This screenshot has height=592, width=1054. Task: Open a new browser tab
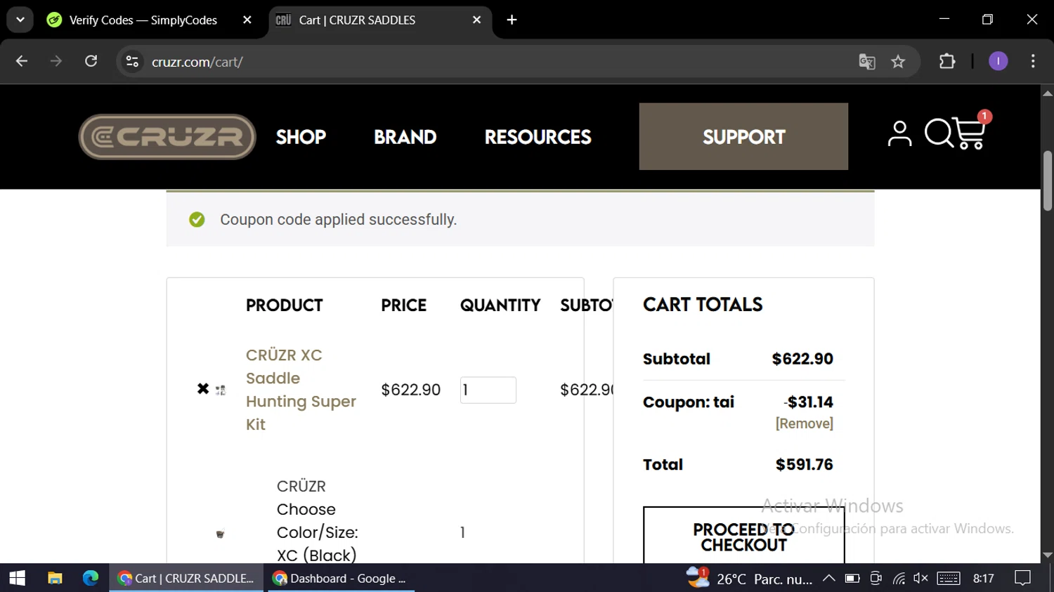[x=512, y=20]
